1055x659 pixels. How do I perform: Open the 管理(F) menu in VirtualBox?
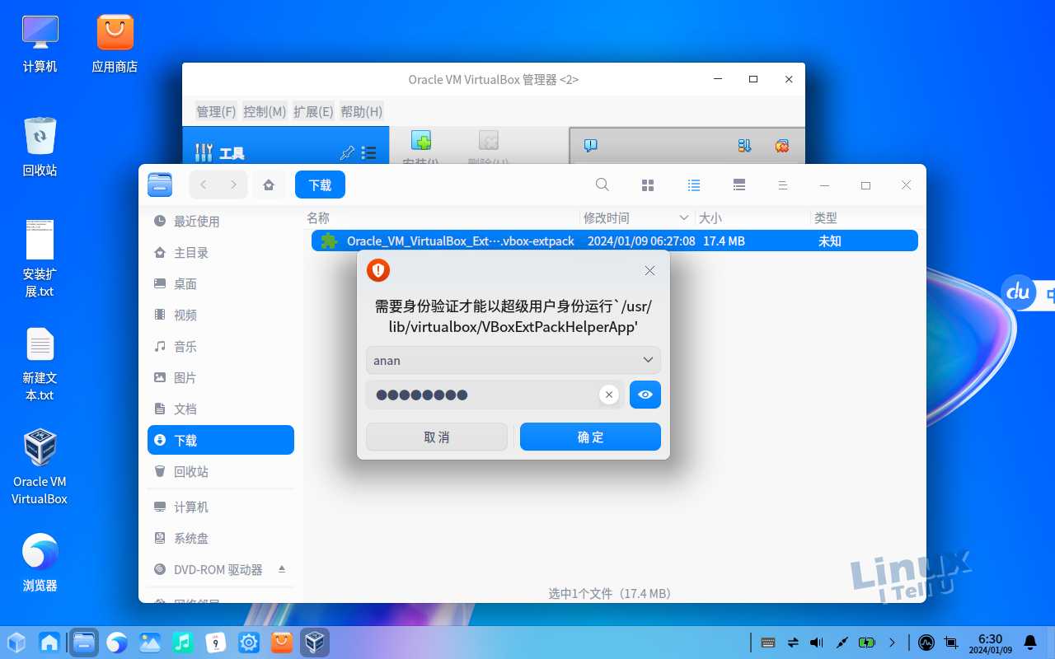pos(215,111)
